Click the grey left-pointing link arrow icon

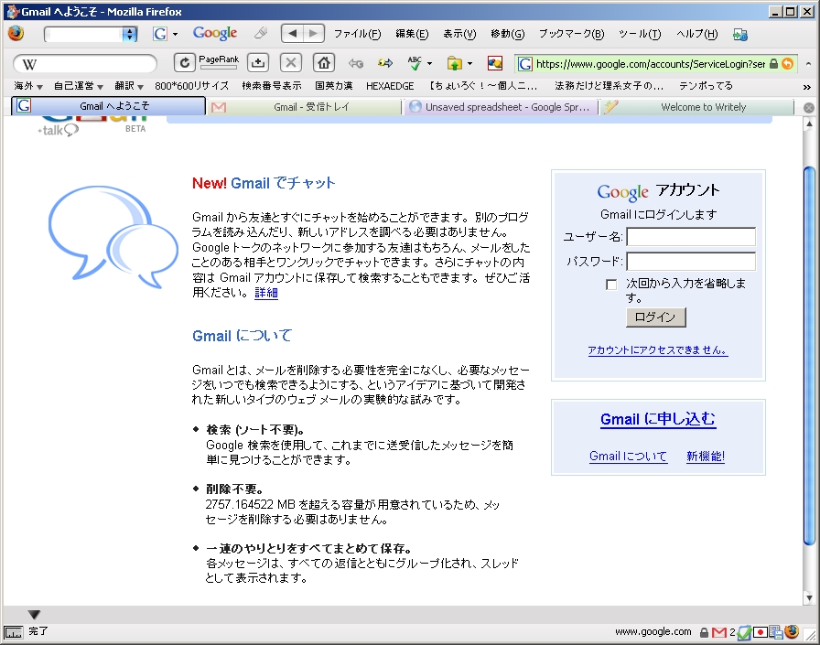tap(356, 64)
